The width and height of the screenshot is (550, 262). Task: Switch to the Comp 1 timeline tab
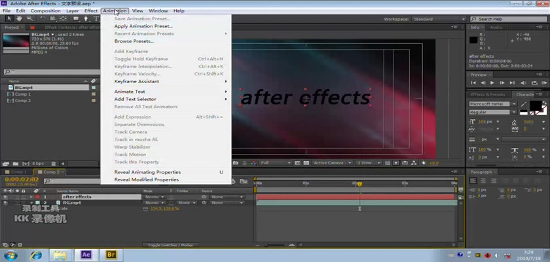18,172
